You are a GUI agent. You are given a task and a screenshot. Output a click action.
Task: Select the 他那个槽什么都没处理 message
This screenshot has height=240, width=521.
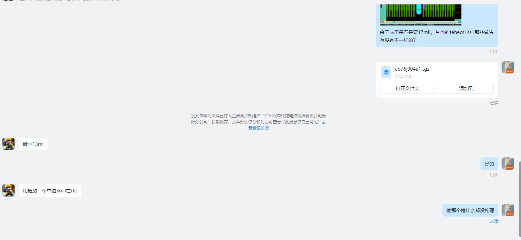coord(470,210)
